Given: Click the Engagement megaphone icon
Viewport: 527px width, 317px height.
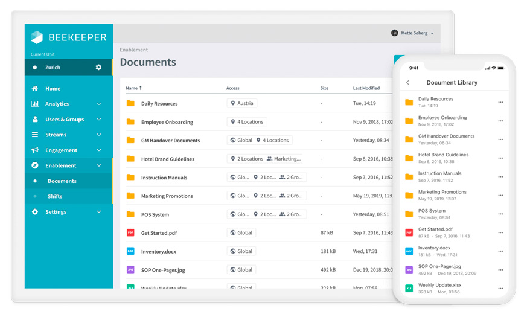Looking at the screenshot, I should 35,150.
